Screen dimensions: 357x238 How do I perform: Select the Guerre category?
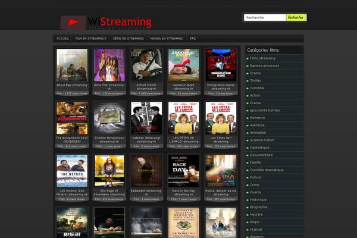click(x=255, y=192)
